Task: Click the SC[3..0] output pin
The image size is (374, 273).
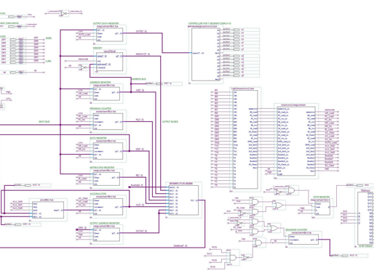Action: 345,256
